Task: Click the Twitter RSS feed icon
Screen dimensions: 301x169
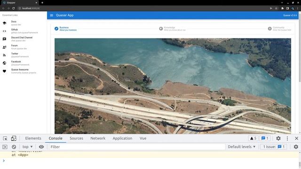Action: point(4,55)
